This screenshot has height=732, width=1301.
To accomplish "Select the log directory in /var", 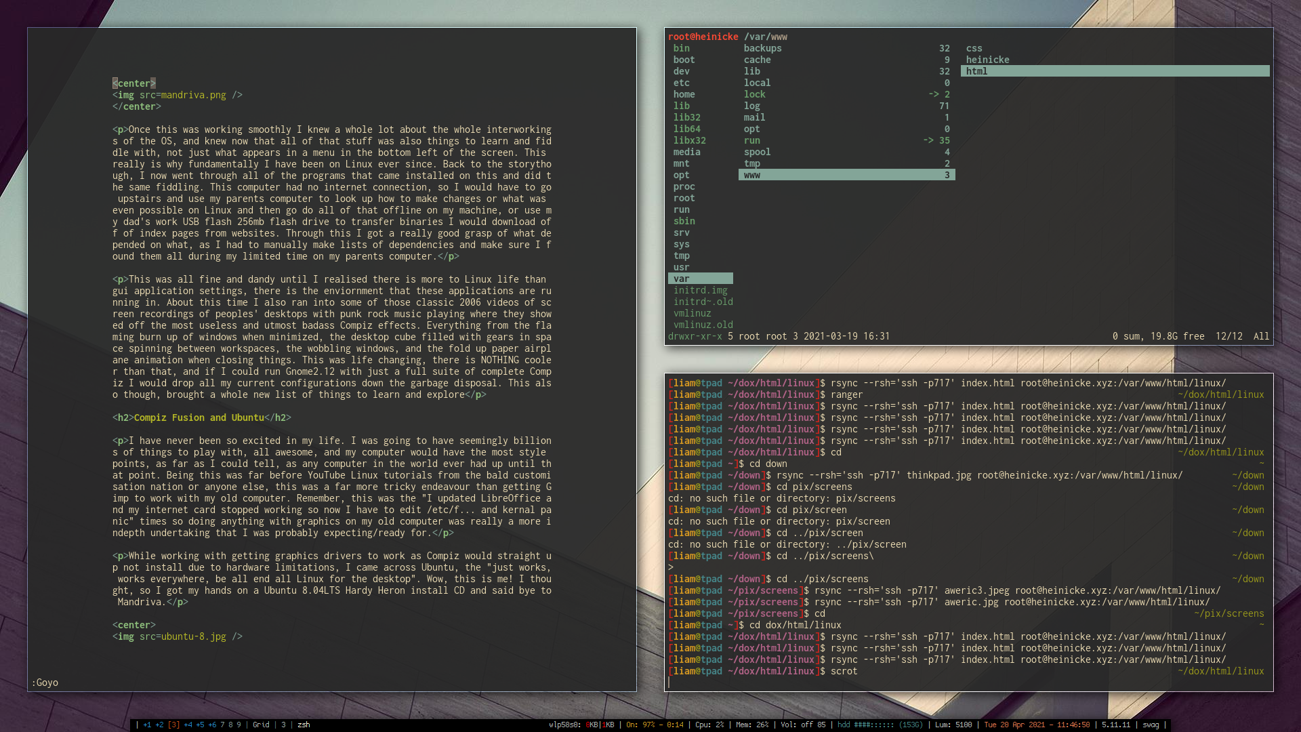I will pos(751,106).
